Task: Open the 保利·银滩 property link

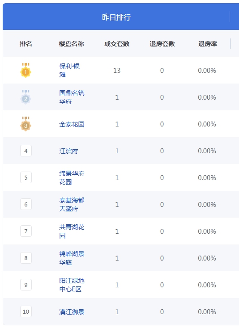Action: point(69,70)
